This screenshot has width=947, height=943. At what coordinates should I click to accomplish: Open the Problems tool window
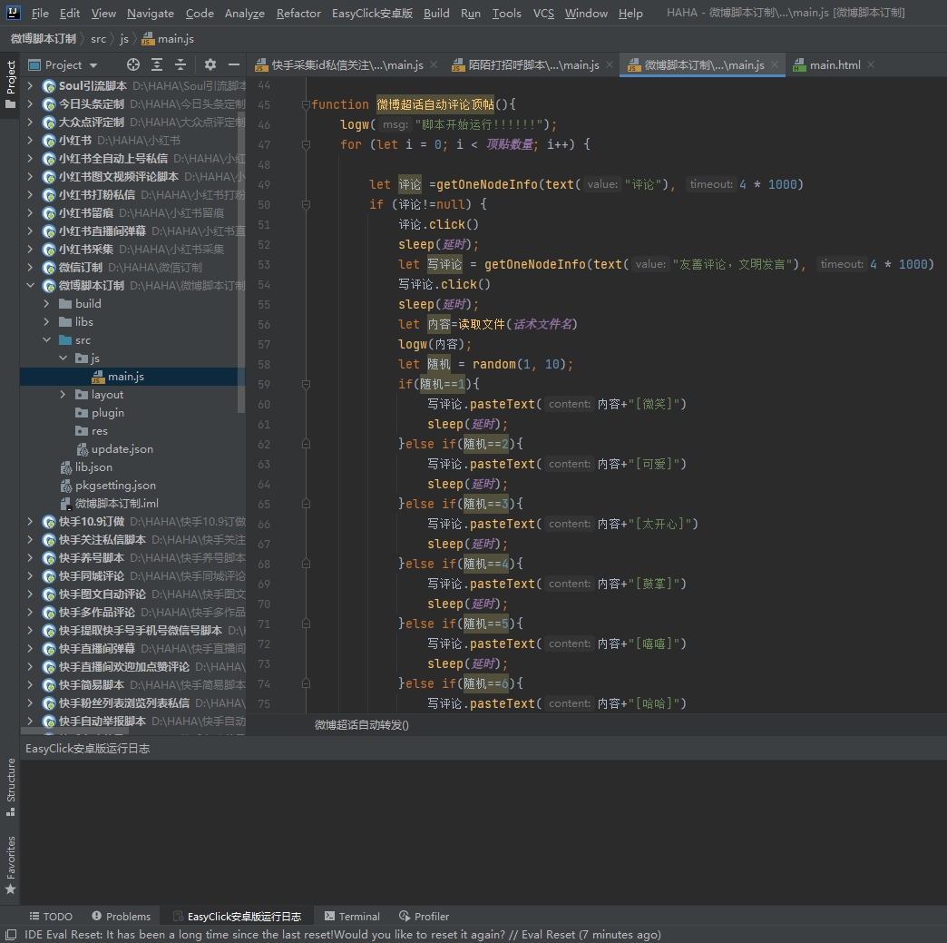tap(121, 917)
